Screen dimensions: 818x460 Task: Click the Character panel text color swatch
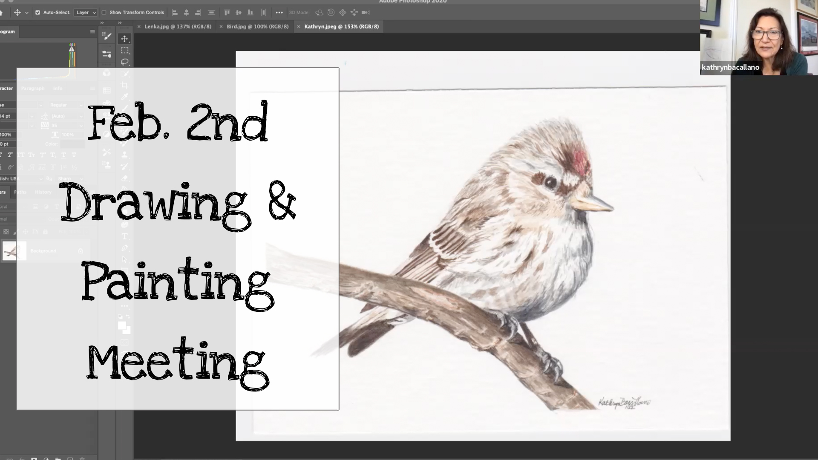[73, 144]
